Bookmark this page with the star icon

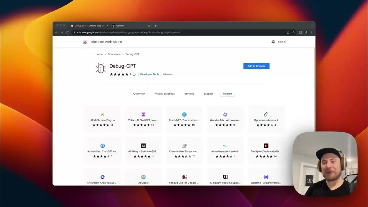294,32
